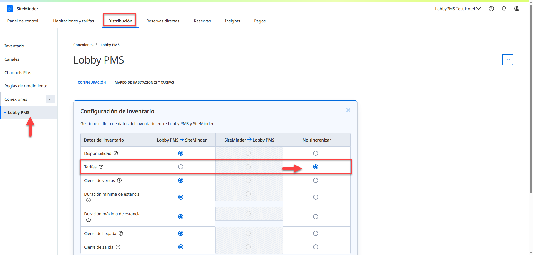Viewport: 533px width, 255px height.
Task: Open Habitaciones y tarifas tab
Action: [74, 21]
